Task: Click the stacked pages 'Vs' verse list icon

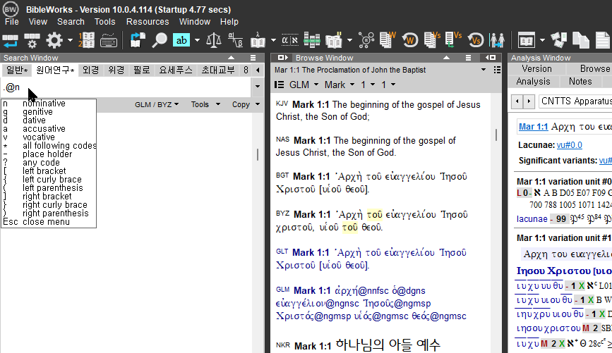Action: tap(432, 39)
